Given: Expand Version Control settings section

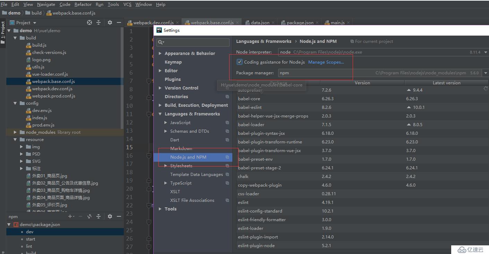Looking at the screenshot, I should coord(160,88).
